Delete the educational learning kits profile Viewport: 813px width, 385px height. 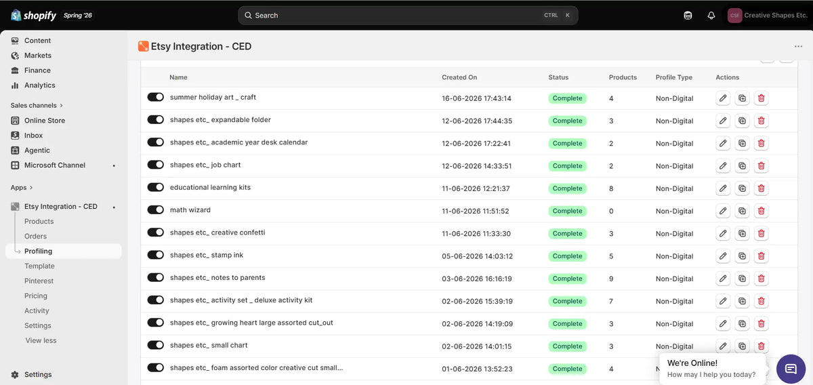coord(761,188)
